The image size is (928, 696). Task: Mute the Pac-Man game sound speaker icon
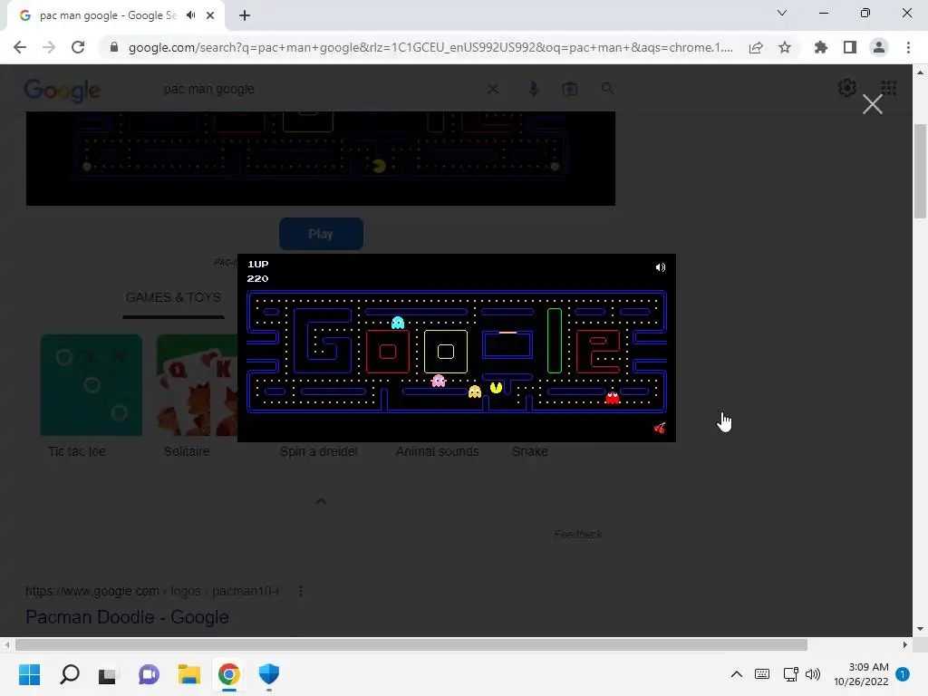coord(661,267)
